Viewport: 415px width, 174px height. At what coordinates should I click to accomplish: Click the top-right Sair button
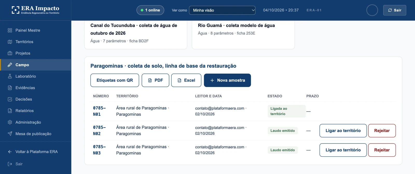coord(395,10)
